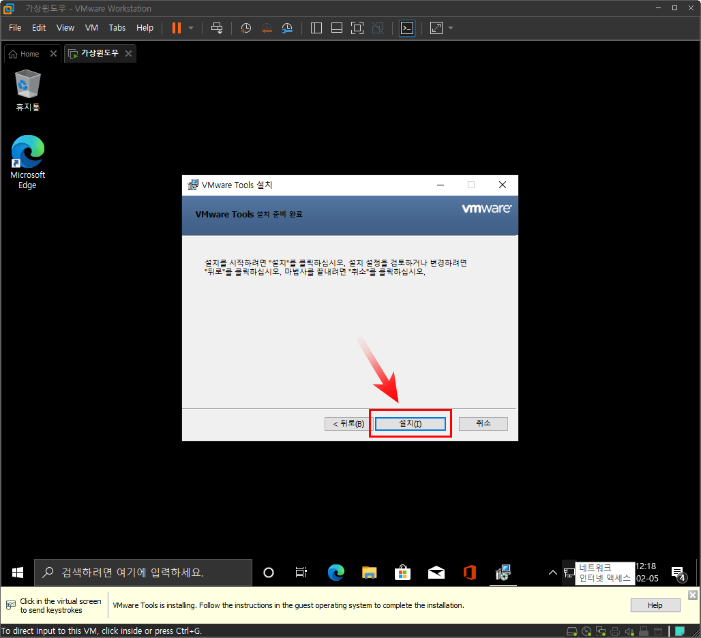This screenshot has width=701, height=638.
Task: Click the Unity mode icon
Action: [x=378, y=28]
